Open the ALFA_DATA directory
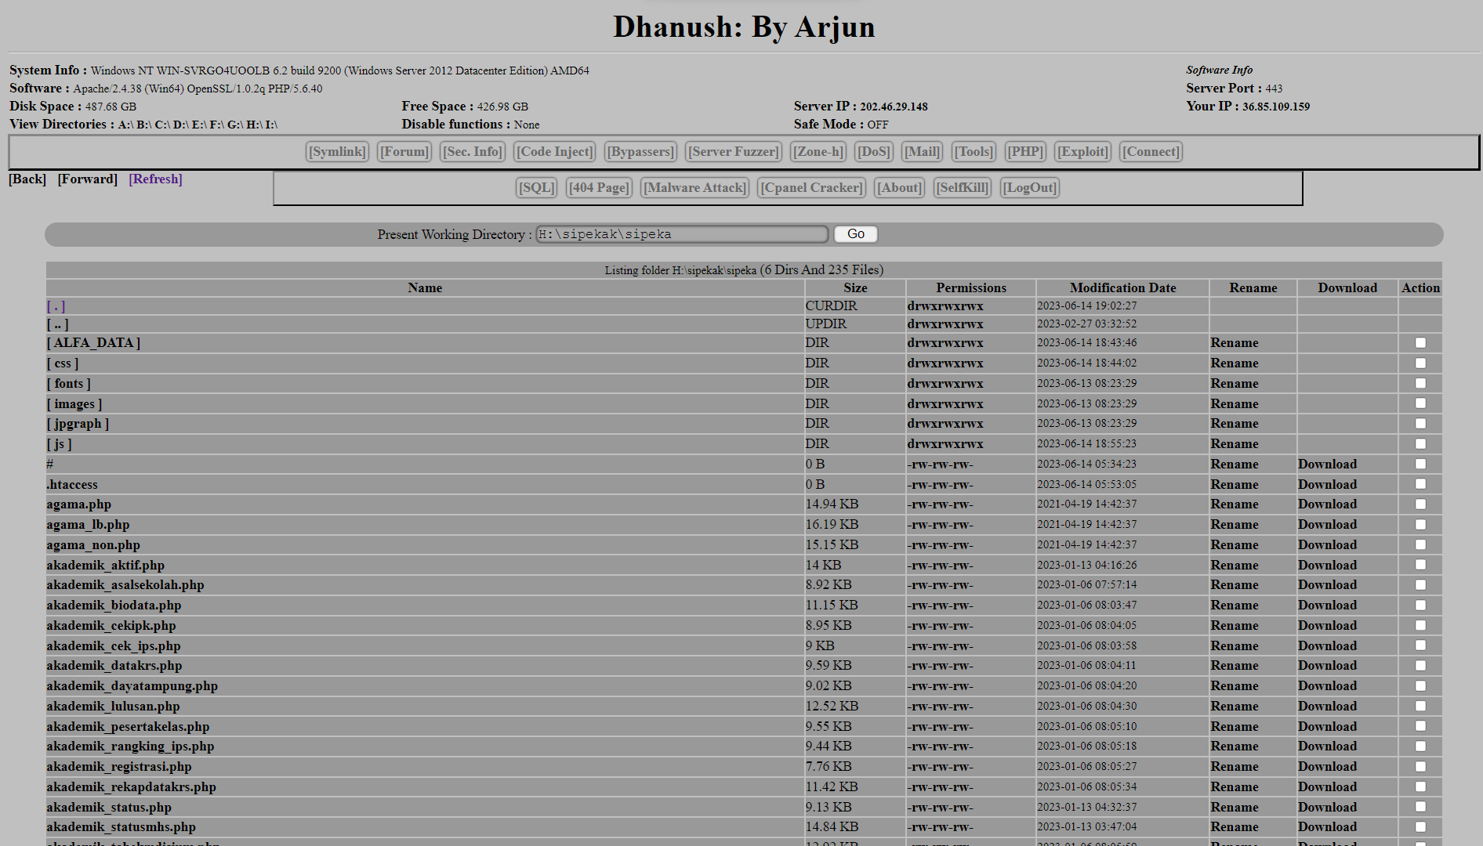Screen dimensions: 1483x846 coord(93,343)
